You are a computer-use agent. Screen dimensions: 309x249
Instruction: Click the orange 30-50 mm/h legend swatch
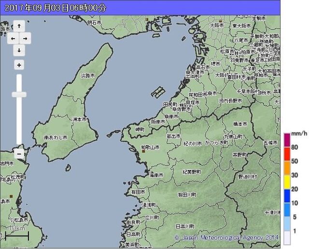click(x=287, y=168)
